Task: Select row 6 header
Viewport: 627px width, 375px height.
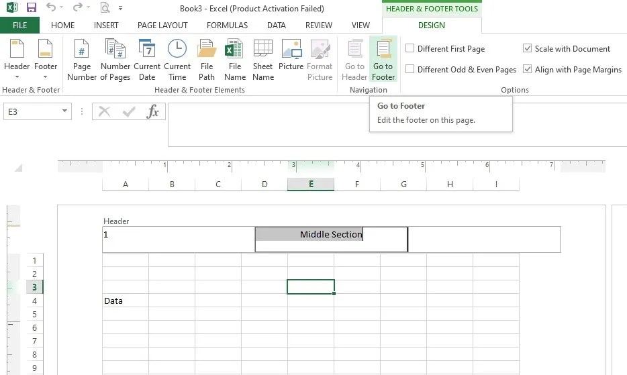Action: (x=34, y=327)
